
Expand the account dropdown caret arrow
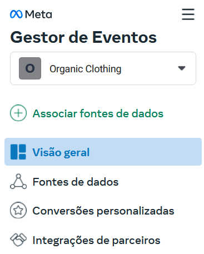pos(182,68)
